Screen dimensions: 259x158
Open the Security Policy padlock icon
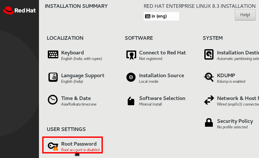click(x=209, y=122)
